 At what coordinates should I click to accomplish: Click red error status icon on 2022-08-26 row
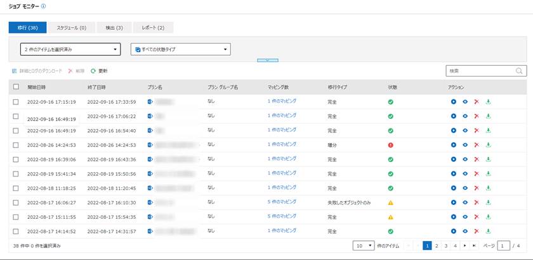[x=391, y=145]
